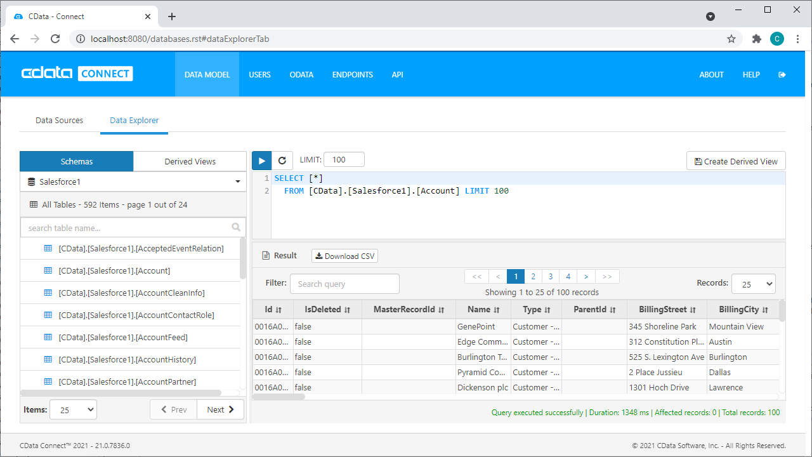The image size is (812, 457).
Task: Sort results by Name column
Action: [x=483, y=310]
